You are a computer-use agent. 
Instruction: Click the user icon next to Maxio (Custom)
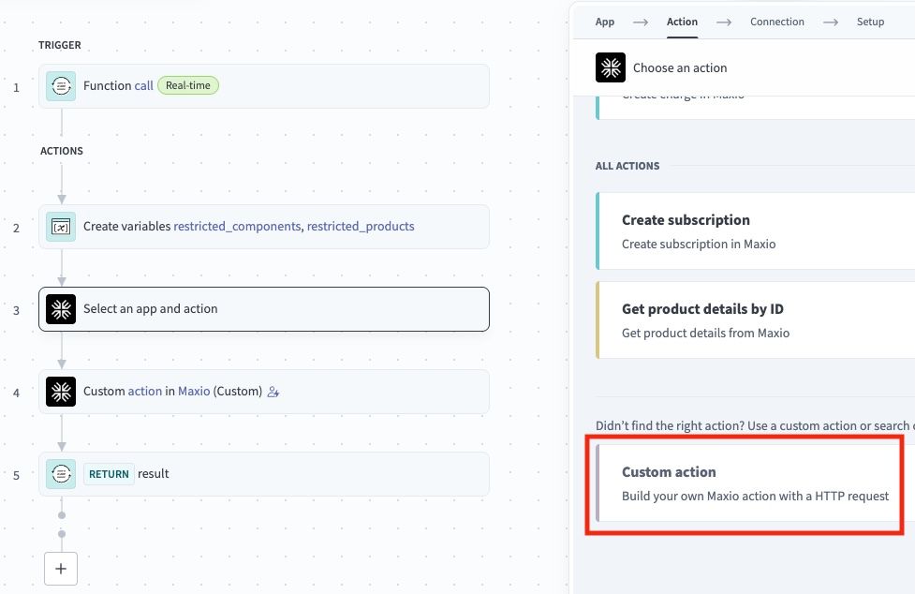273,393
